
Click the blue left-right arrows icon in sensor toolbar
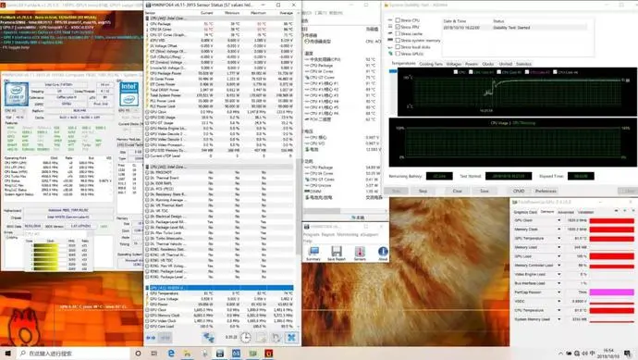tap(151, 337)
